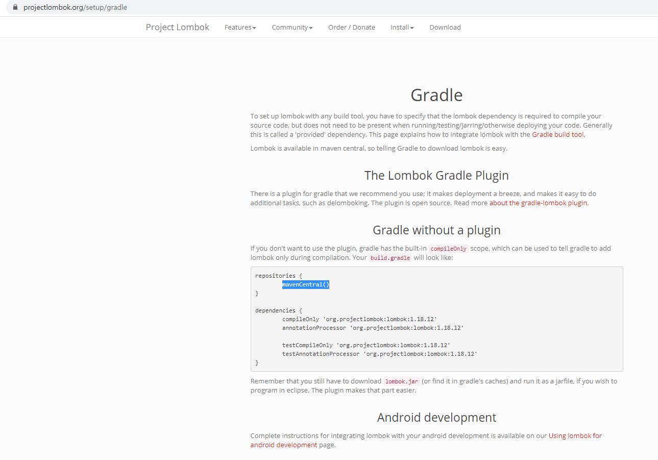Click the lombok.jar inline code text
The image size is (658, 460).
coord(401,381)
